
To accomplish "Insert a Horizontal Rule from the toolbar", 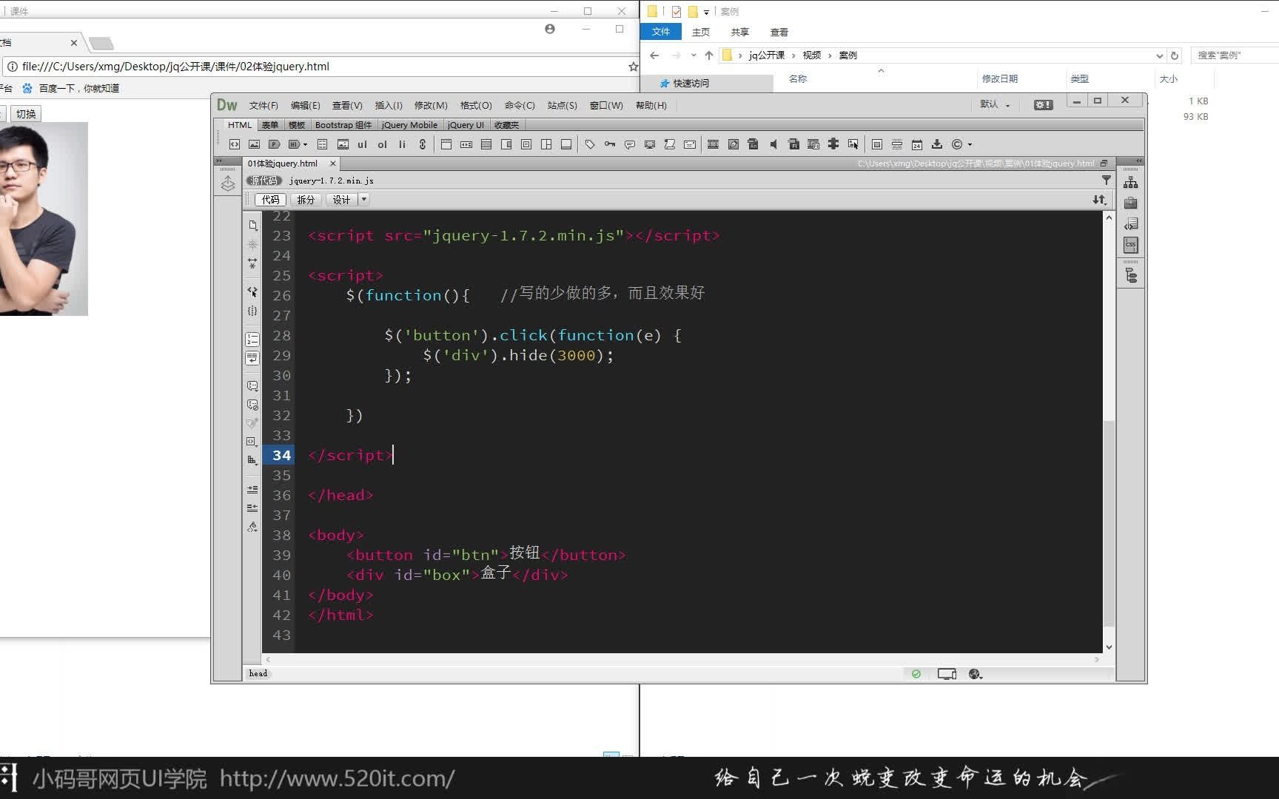I will (x=897, y=144).
